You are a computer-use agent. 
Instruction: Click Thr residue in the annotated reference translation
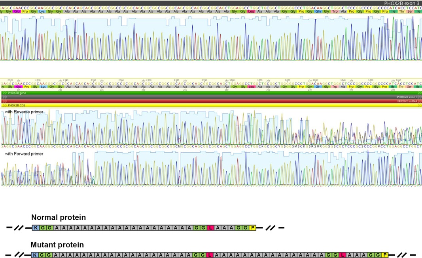coord(401,87)
